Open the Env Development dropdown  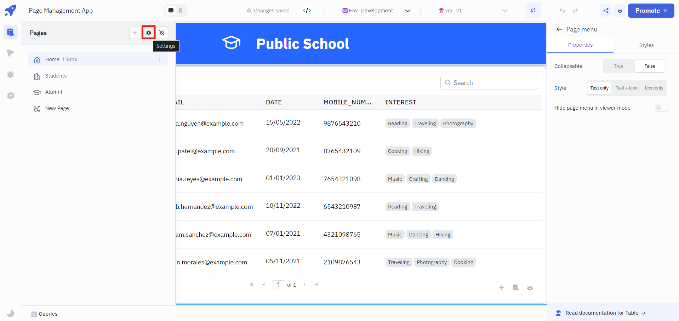(x=376, y=11)
